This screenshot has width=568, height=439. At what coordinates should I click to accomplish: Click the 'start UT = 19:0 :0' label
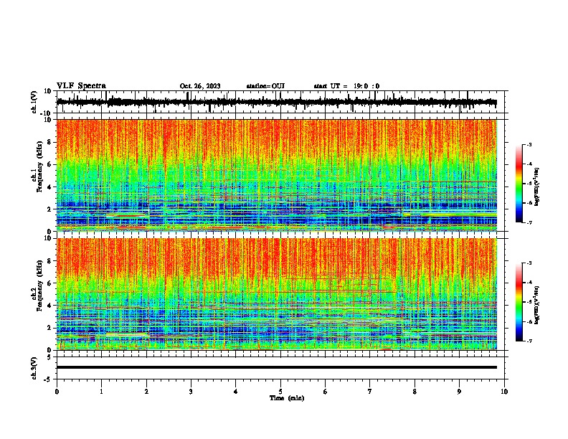point(346,86)
